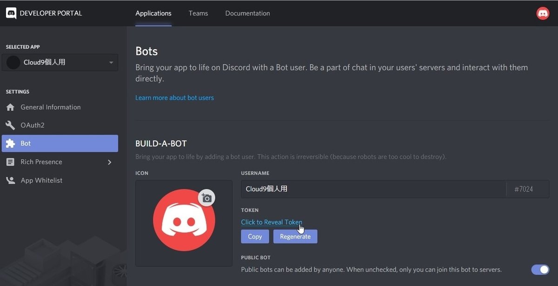This screenshot has height=286, width=558.
Task: Toggle the Public Bot switch
Action: pyautogui.click(x=540, y=269)
